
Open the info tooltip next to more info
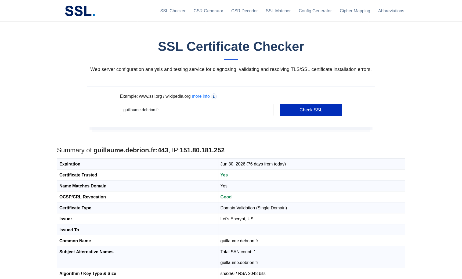[214, 96]
